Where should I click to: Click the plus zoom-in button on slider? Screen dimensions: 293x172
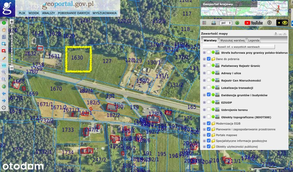[12, 22]
